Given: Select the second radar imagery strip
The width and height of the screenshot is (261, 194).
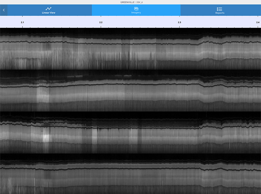Looking at the screenshot, I should click(x=130, y=90).
